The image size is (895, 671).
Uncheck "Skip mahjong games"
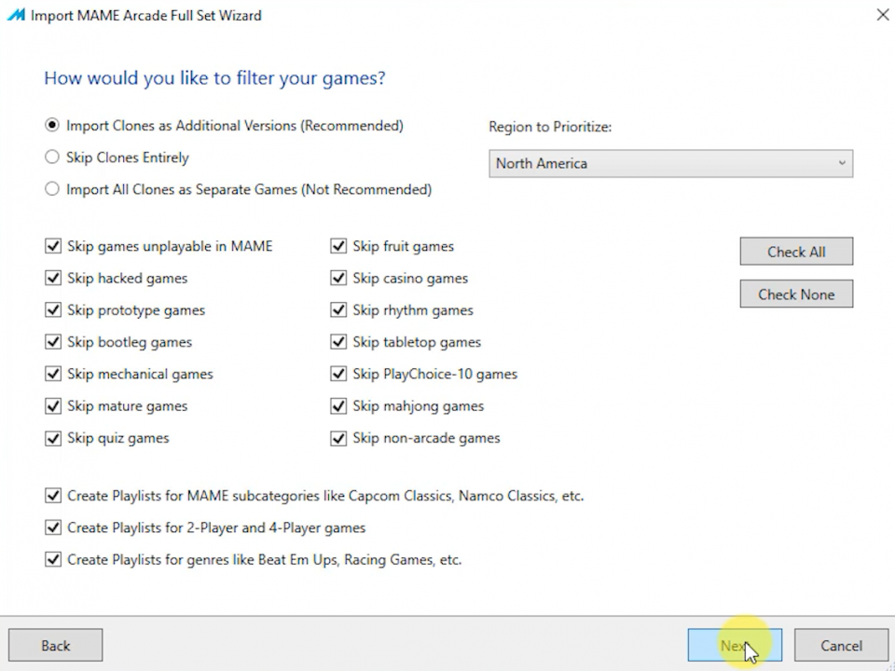point(338,405)
